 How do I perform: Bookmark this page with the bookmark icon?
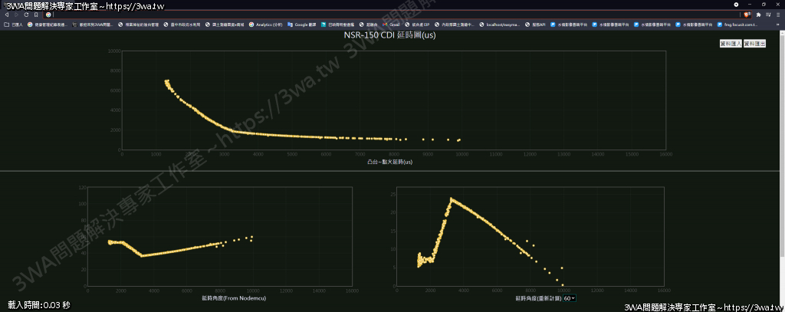37,15
